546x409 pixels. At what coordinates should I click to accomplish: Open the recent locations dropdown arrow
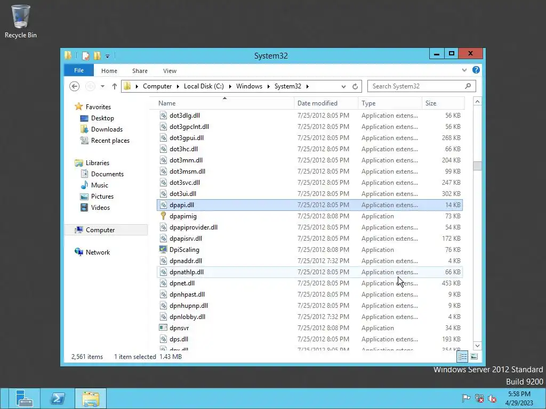(102, 86)
